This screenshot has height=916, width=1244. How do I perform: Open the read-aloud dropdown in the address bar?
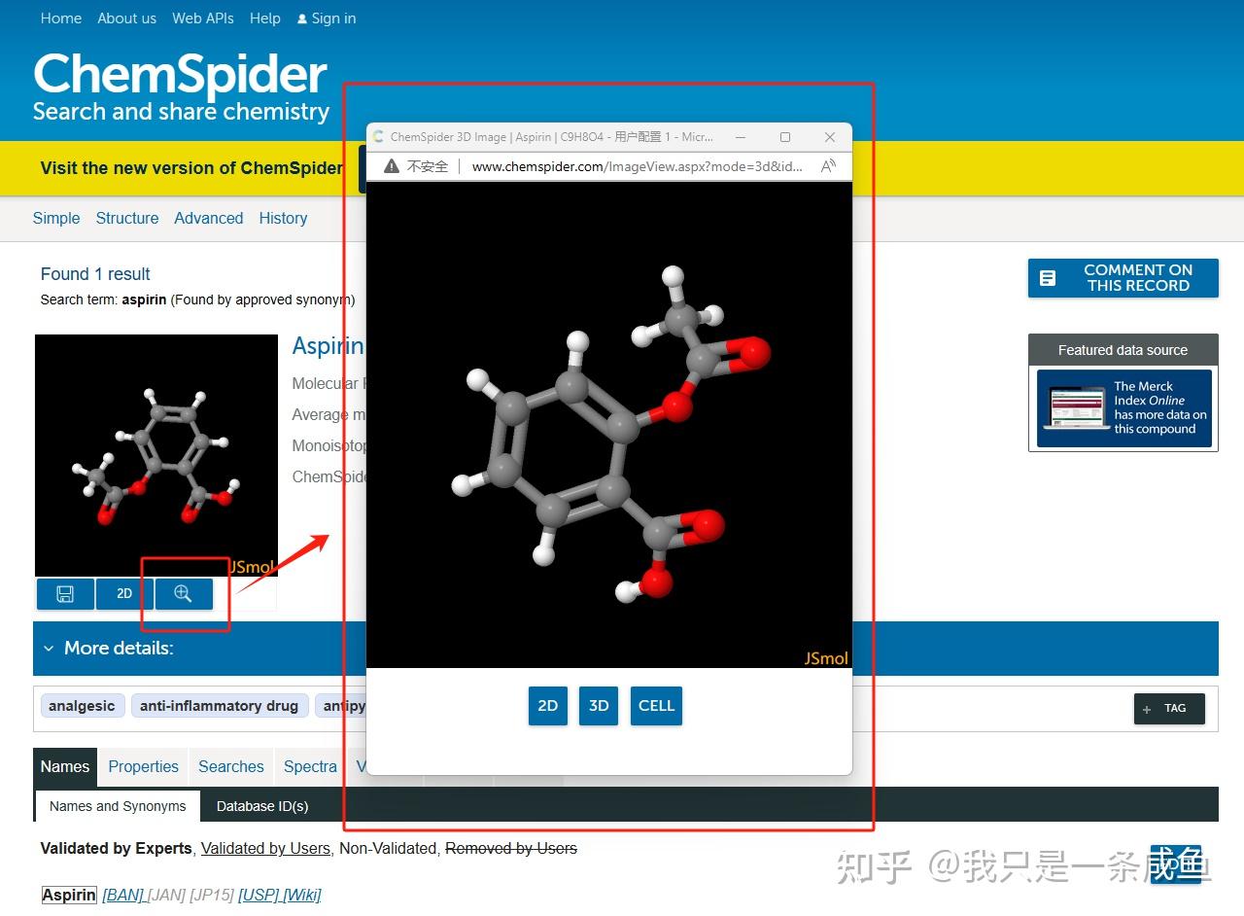pyautogui.click(x=827, y=166)
